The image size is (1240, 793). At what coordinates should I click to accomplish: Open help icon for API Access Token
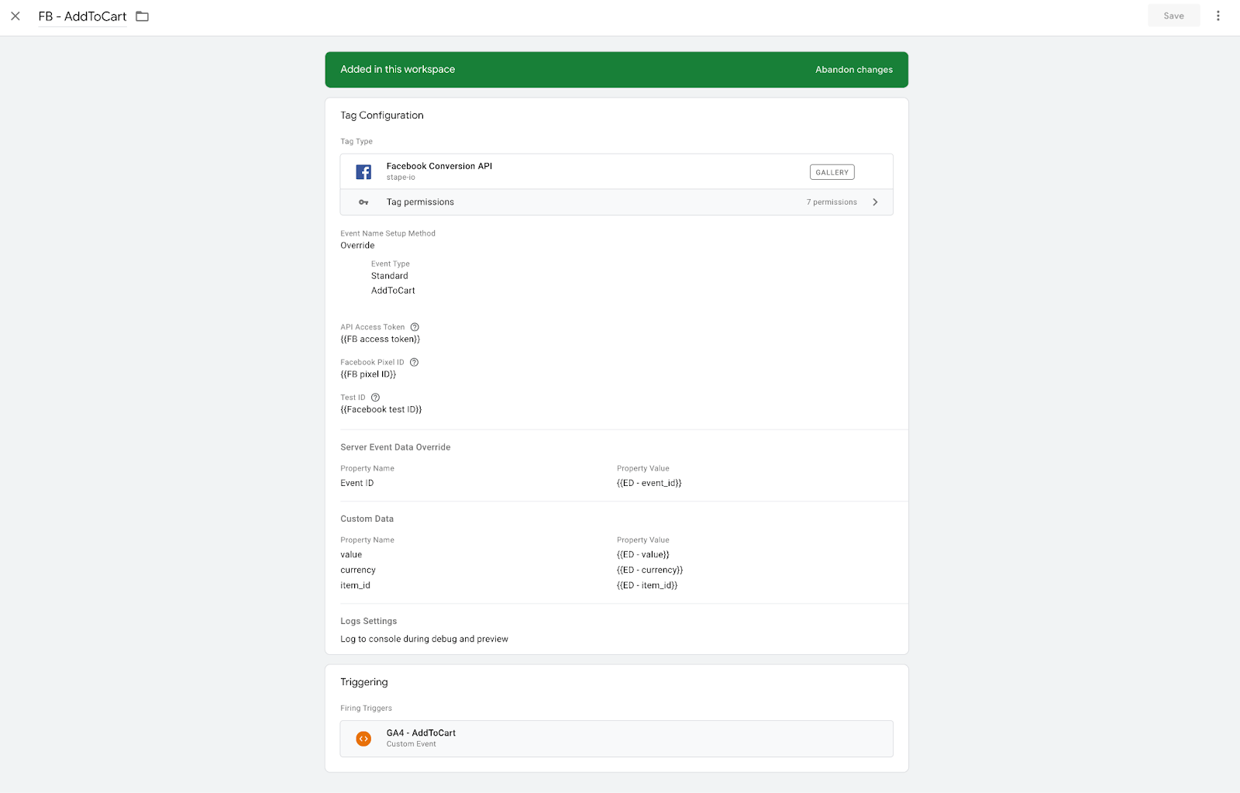pyautogui.click(x=415, y=327)
